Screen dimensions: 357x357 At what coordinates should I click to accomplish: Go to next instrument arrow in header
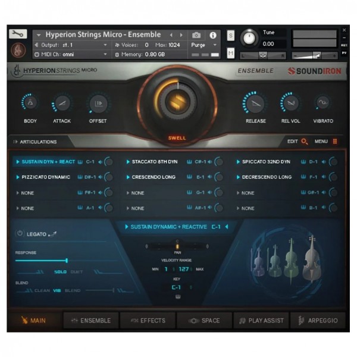click(x=181, y=35)
